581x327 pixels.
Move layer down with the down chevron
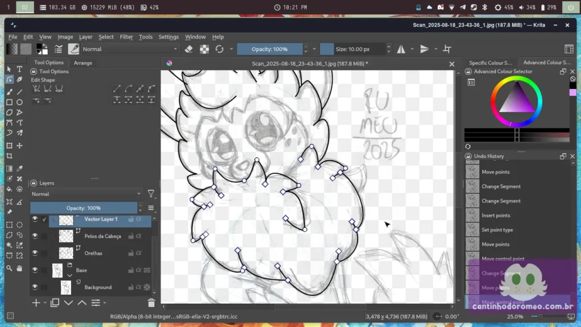(69, 303)
